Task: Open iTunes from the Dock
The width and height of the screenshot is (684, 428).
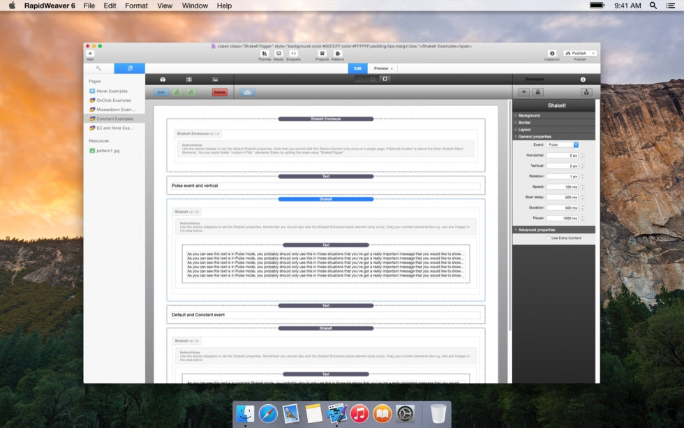Action: tap(359, 413)
